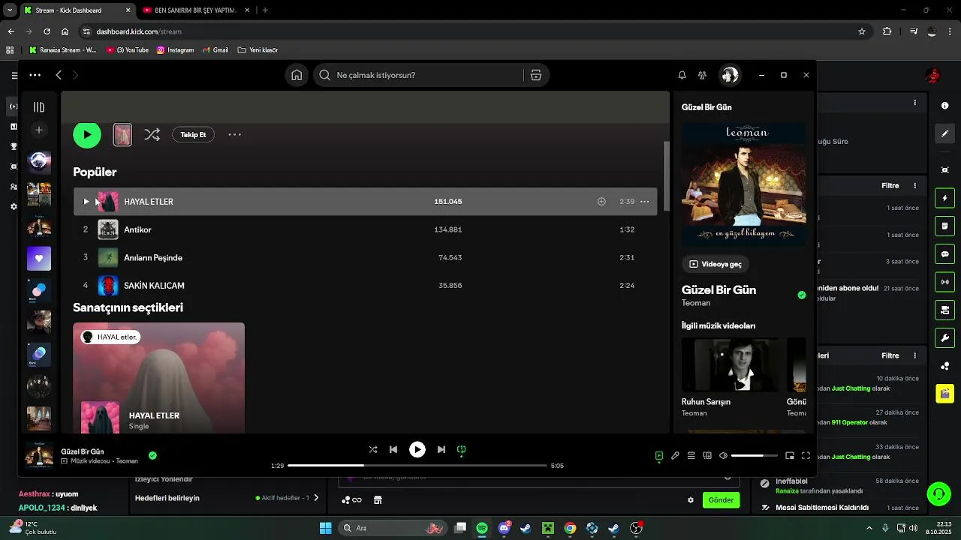Select SAKİN KALICAM track title
Viewport: 961px width, 540px height.
click(x=154, y=286)
